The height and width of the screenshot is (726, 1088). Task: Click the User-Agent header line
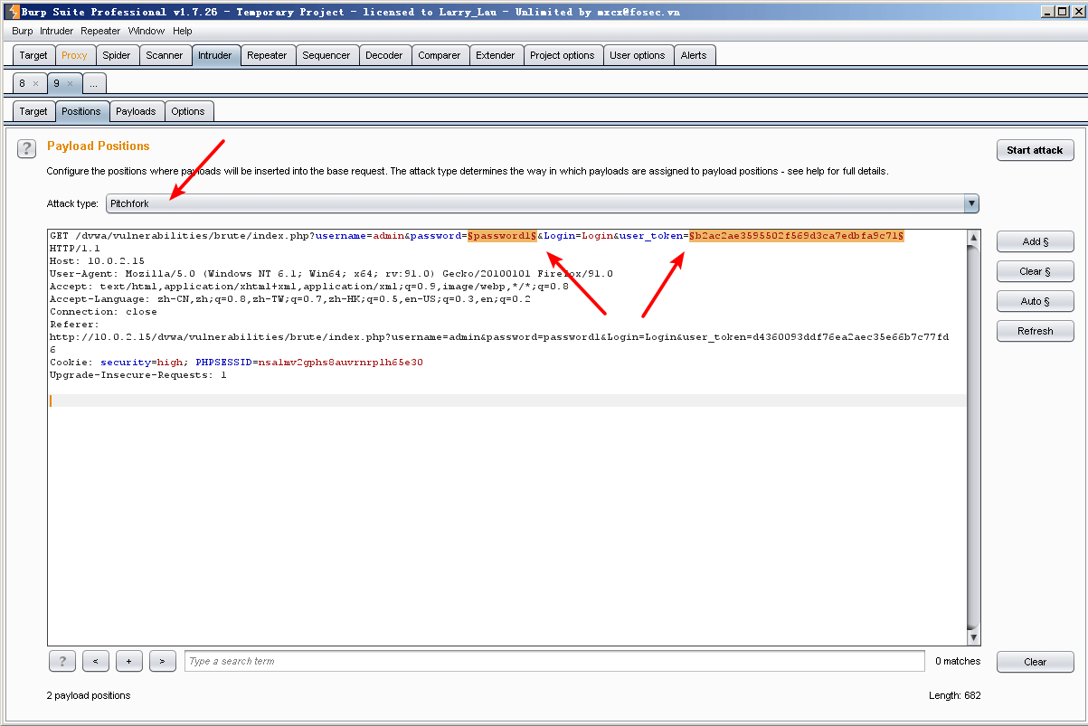331,274
